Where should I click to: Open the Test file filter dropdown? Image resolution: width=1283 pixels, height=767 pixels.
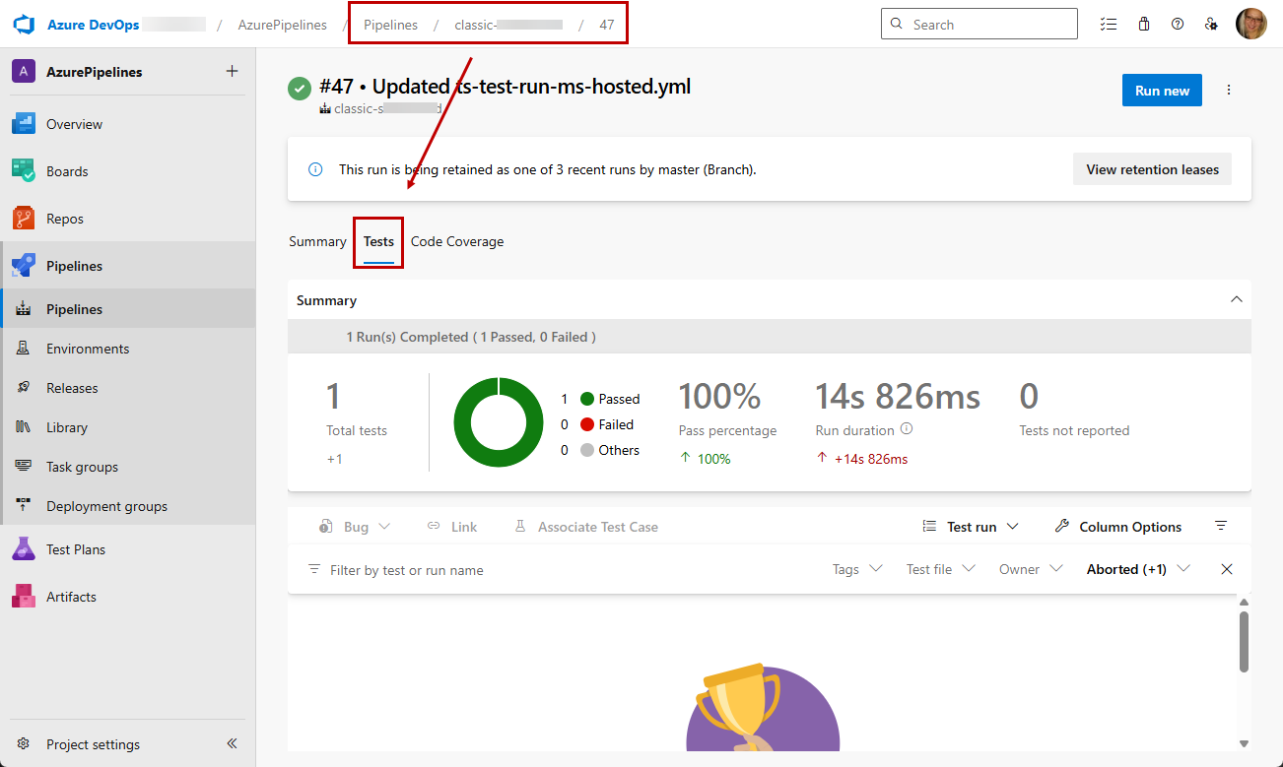point(941,569)
